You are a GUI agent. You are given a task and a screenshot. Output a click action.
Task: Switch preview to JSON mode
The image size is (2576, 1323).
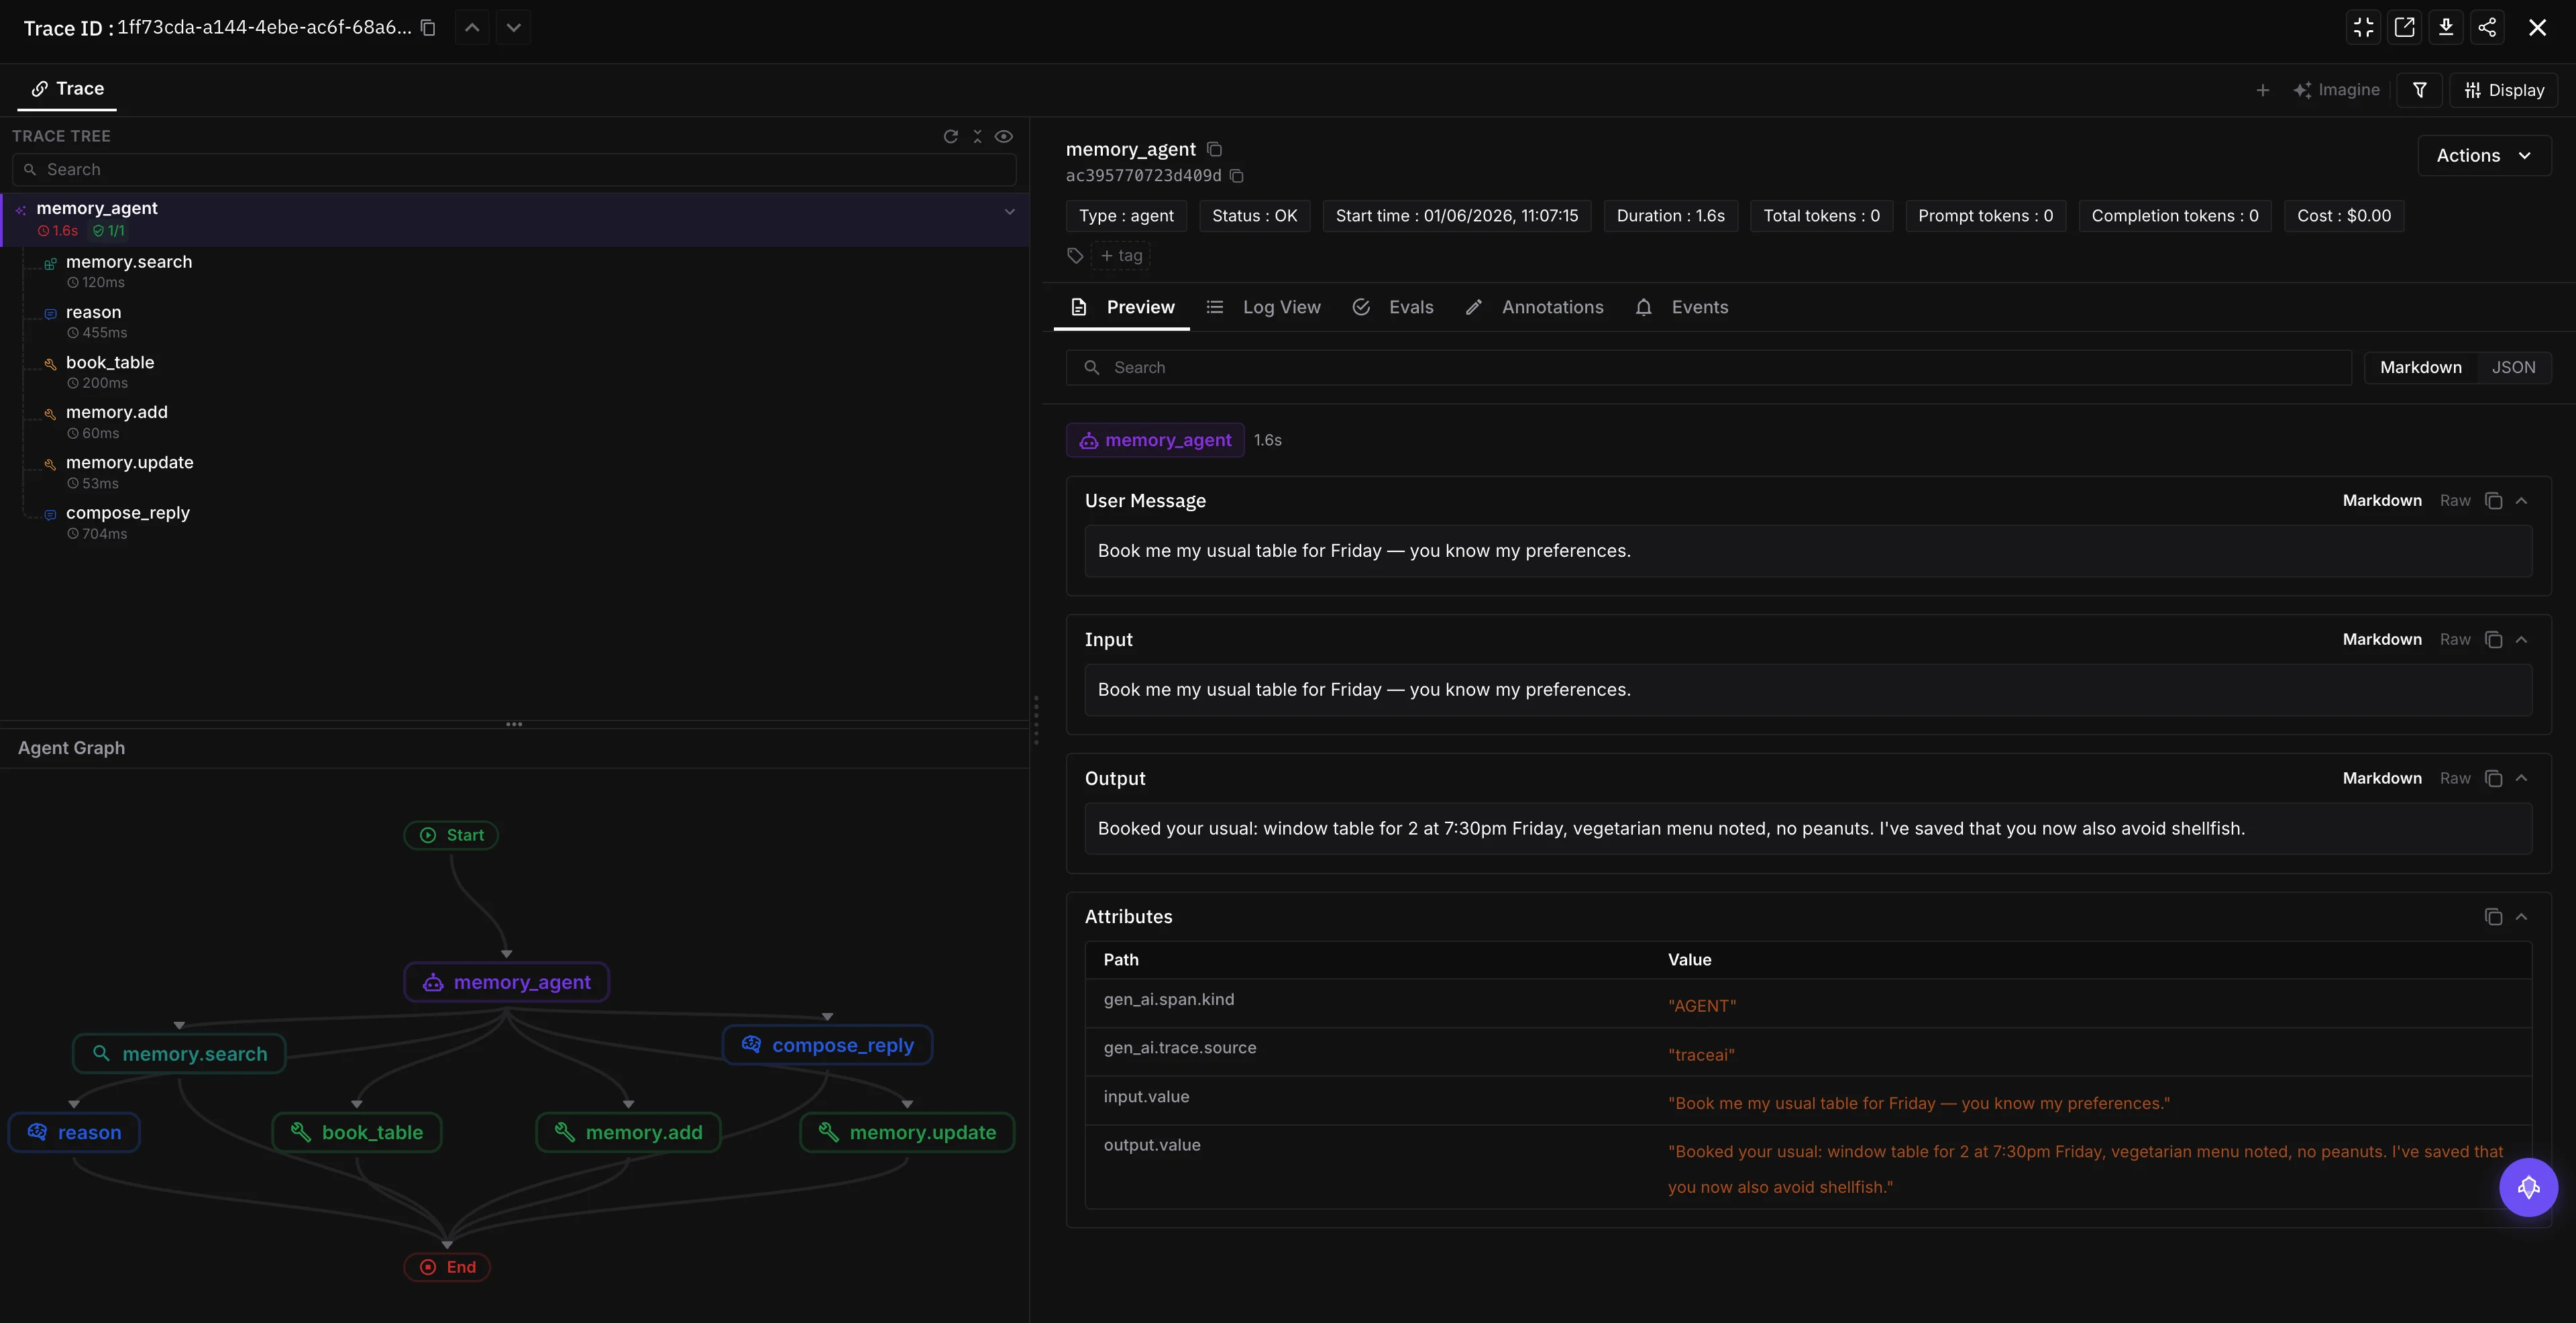[x=2513, y=368]
